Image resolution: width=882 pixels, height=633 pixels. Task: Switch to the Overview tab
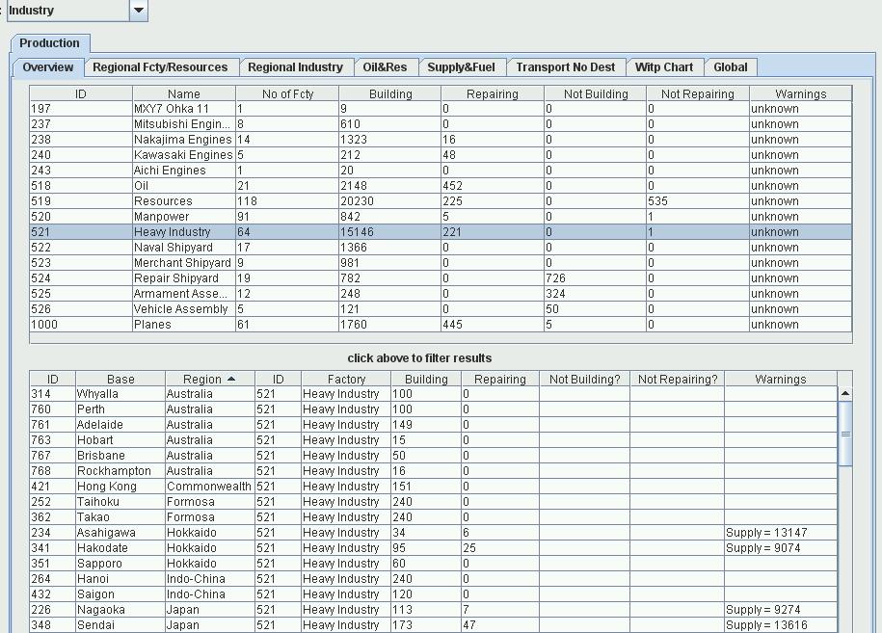point(48,67)
